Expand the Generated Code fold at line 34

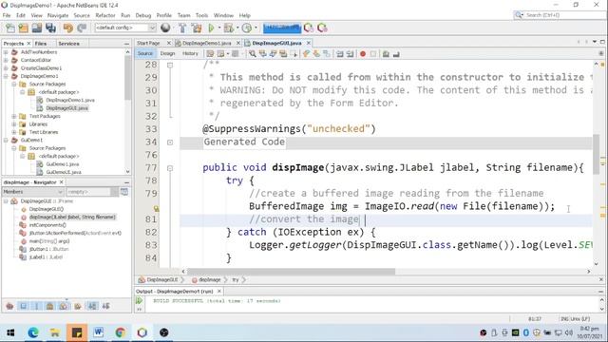click(x=170, y=142)
